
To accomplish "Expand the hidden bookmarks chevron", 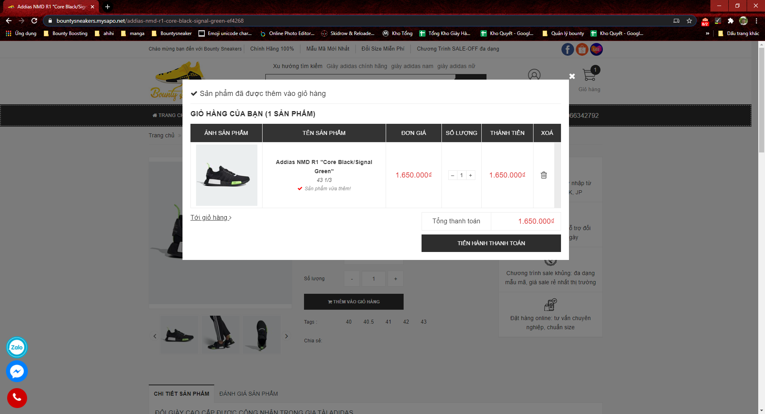I will pos(708,33).
